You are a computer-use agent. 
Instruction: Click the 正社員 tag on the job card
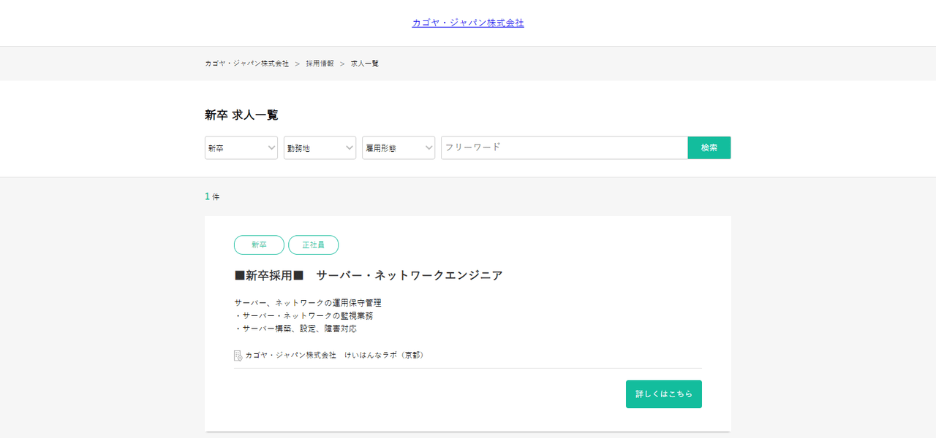pos(313,245)
